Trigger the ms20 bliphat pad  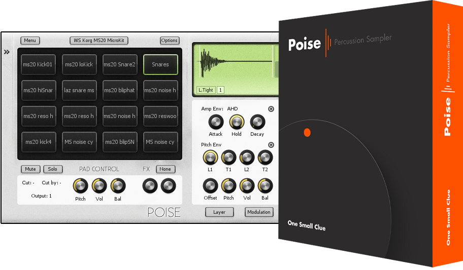(120, 90)
